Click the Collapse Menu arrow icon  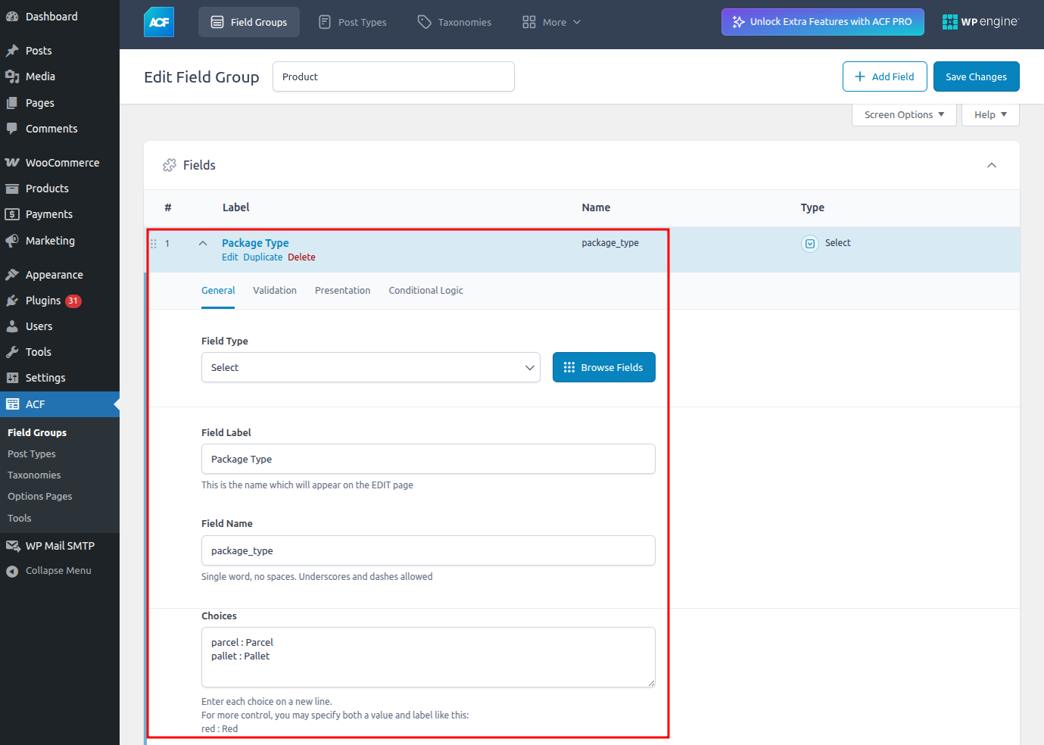12,572
